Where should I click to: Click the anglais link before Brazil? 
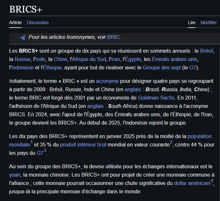pyautogui.click(x=133, y=89)
